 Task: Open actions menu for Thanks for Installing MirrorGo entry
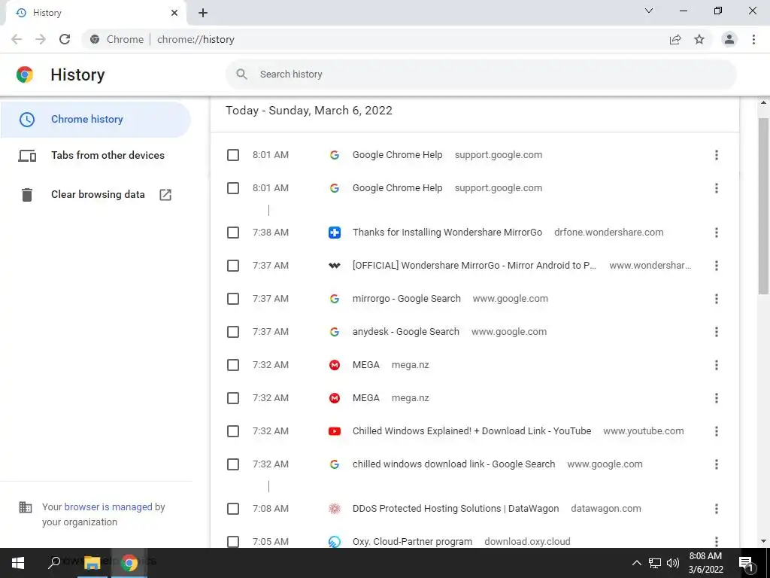pyautogui.click(x=717, y=233)
